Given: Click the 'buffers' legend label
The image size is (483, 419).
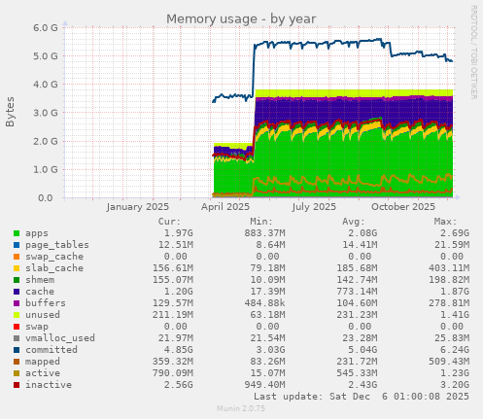Looking at the screenshot, I should (x=46, y=303).
